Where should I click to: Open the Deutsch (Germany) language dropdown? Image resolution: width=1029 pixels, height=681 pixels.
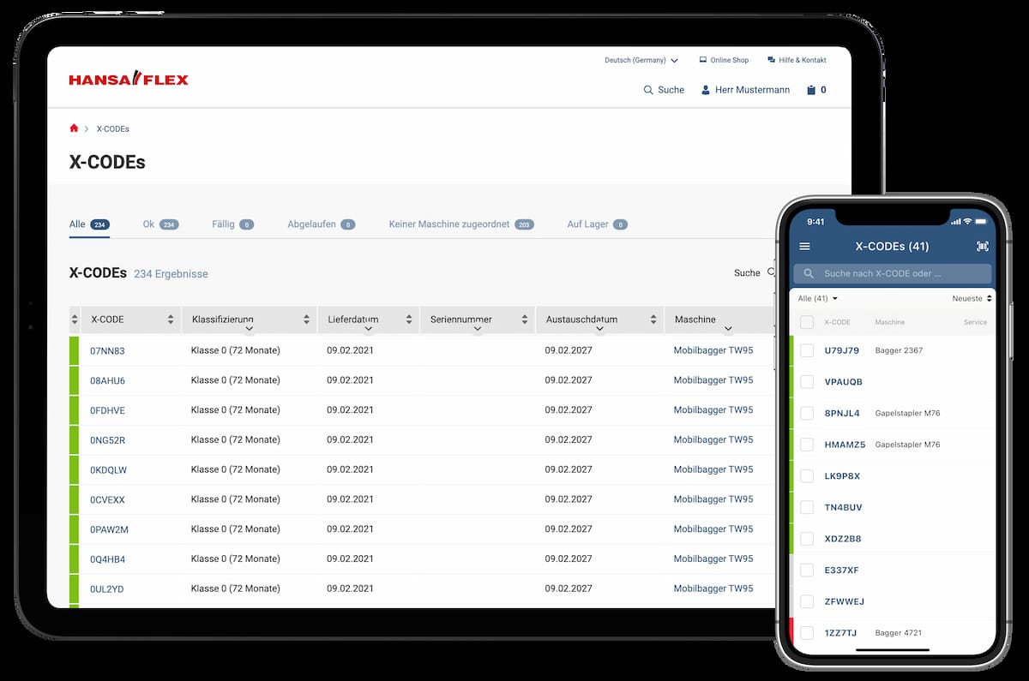pos(641,61)
